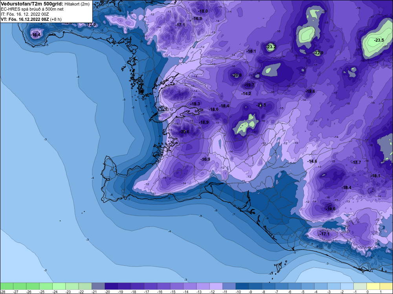This screenshot has width=393, height=294.
Task: Click the title 'Veðurstofan/T2m 500grid'
Action: tap(32, 4)
